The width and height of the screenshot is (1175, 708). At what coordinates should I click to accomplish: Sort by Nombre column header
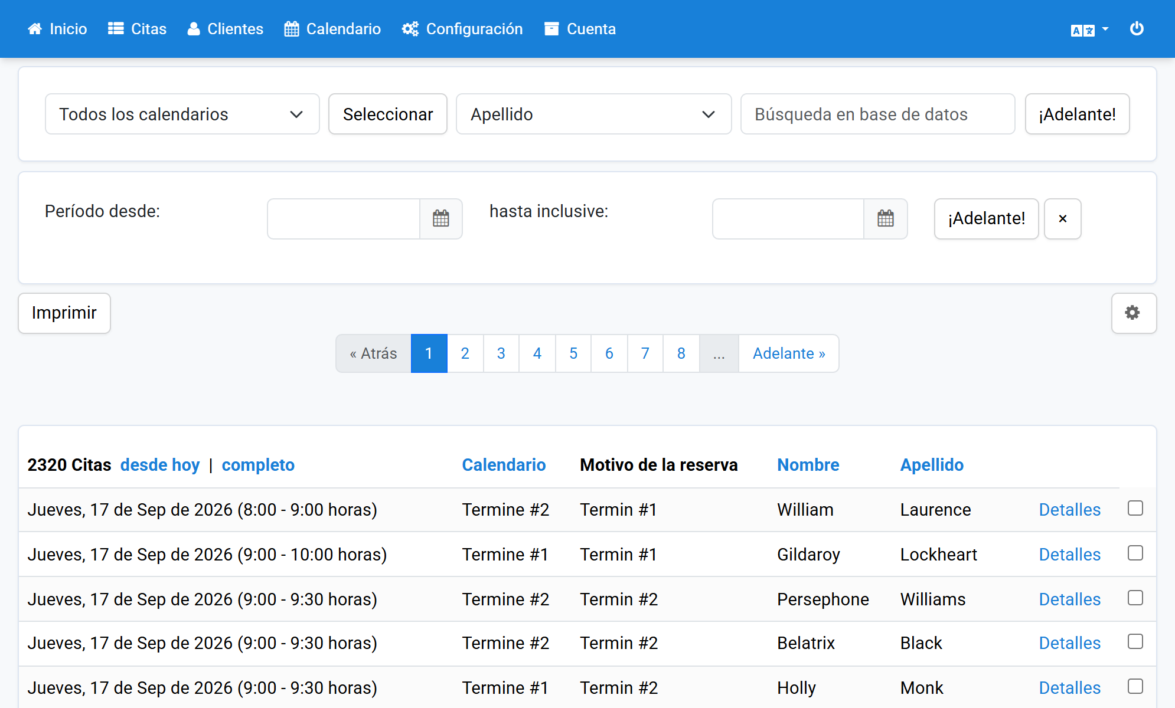click(x=808, y=465)
